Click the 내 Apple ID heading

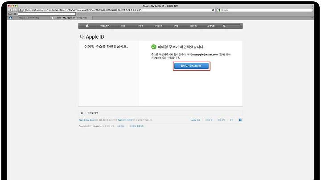[92, 37]
